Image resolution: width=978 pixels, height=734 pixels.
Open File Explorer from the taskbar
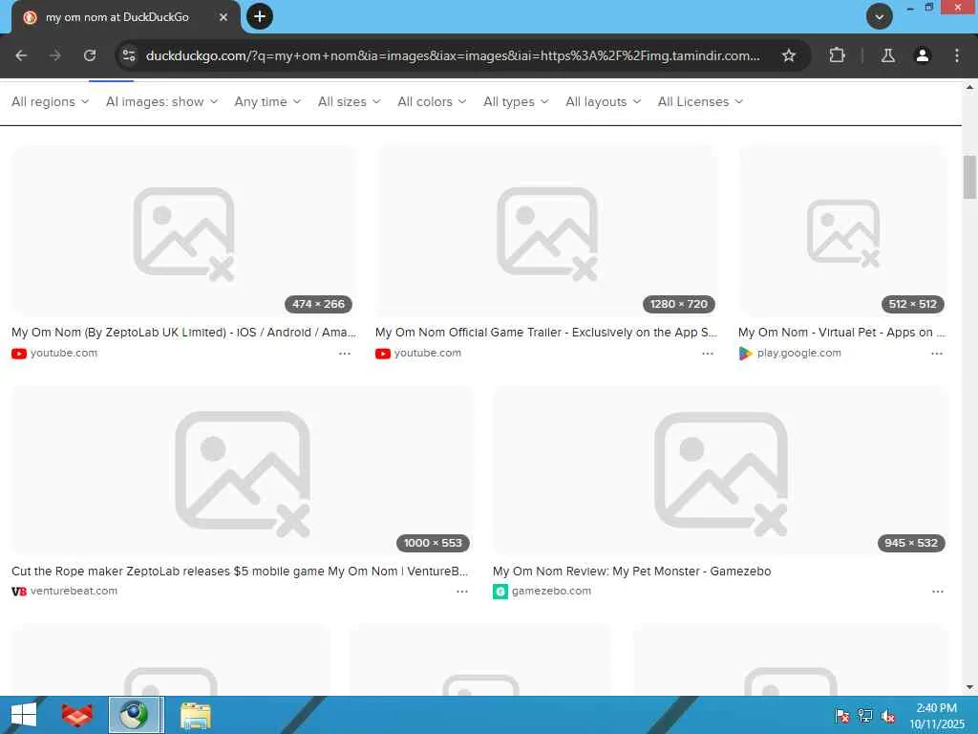[195, 715]
